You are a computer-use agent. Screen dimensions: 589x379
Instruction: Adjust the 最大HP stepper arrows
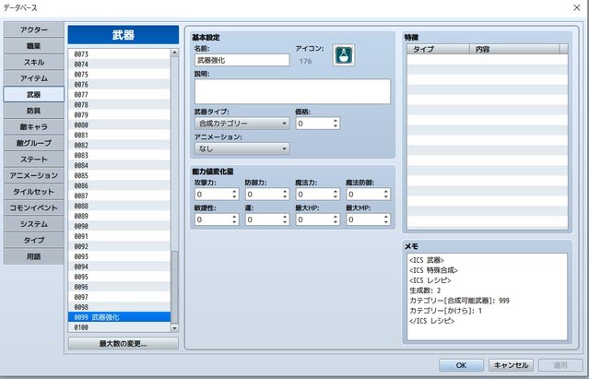tap(336, 219)
